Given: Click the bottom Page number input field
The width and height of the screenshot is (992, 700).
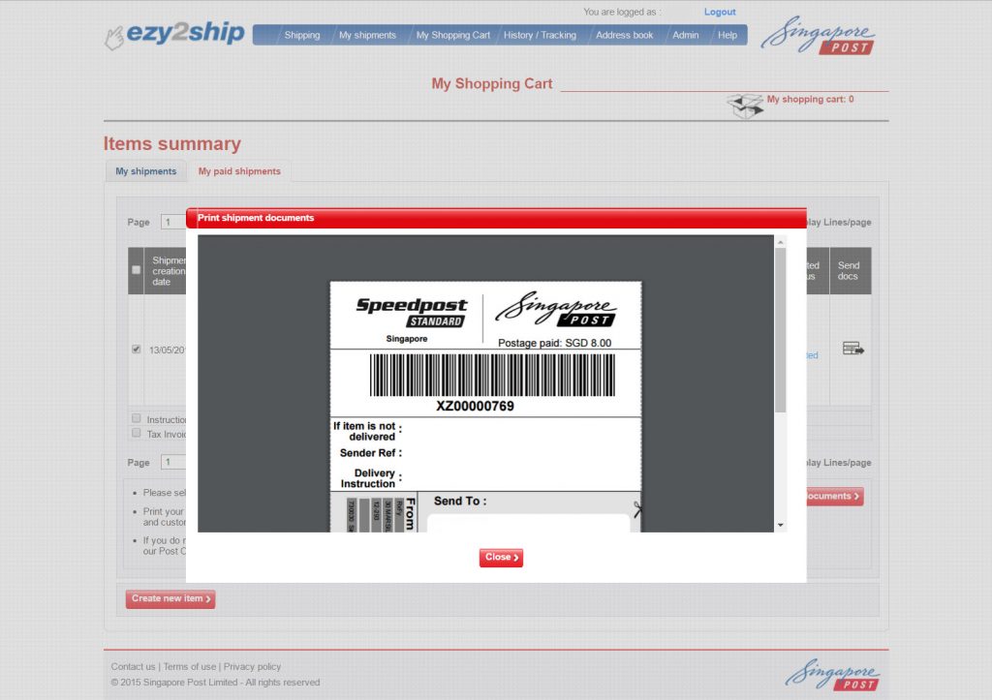Looking at the screenshot, I should pos(173,462).
